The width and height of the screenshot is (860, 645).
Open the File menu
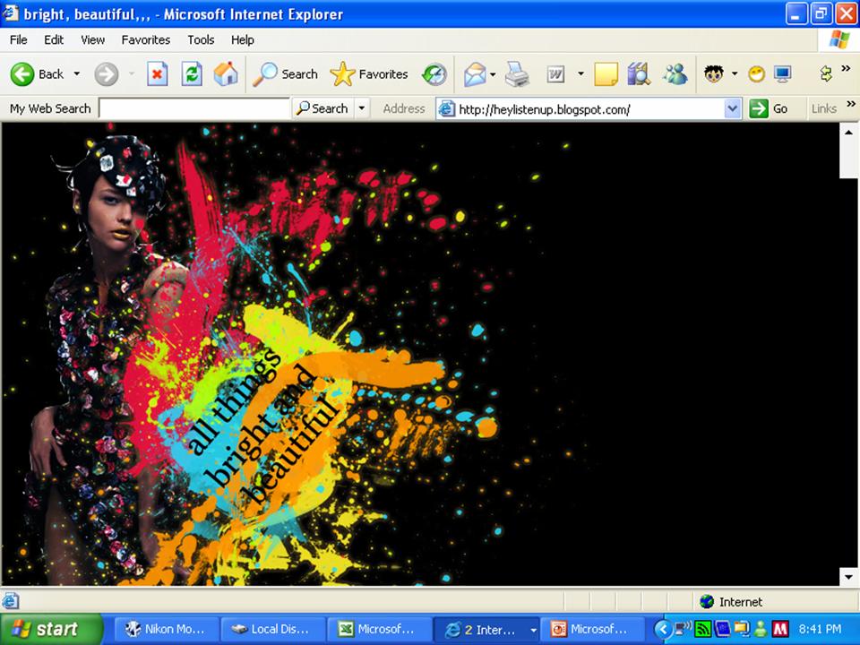click(x=18, y=40)
